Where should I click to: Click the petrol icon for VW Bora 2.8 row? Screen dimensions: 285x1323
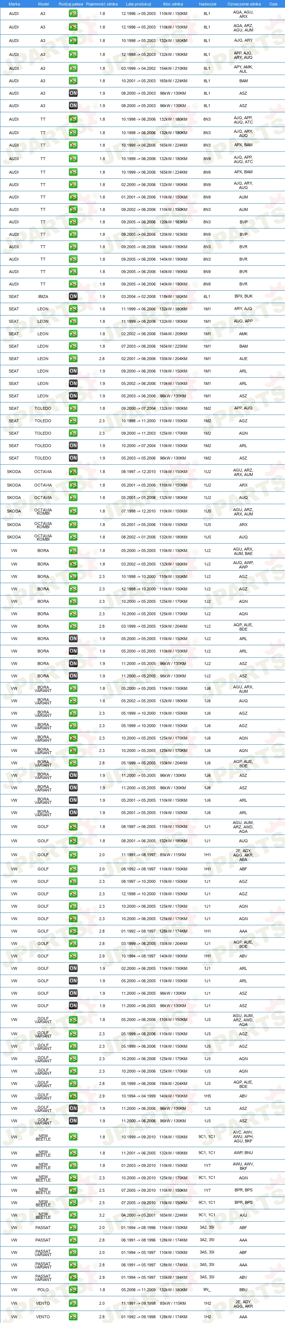pyautogui.click(x=73, y=627)
